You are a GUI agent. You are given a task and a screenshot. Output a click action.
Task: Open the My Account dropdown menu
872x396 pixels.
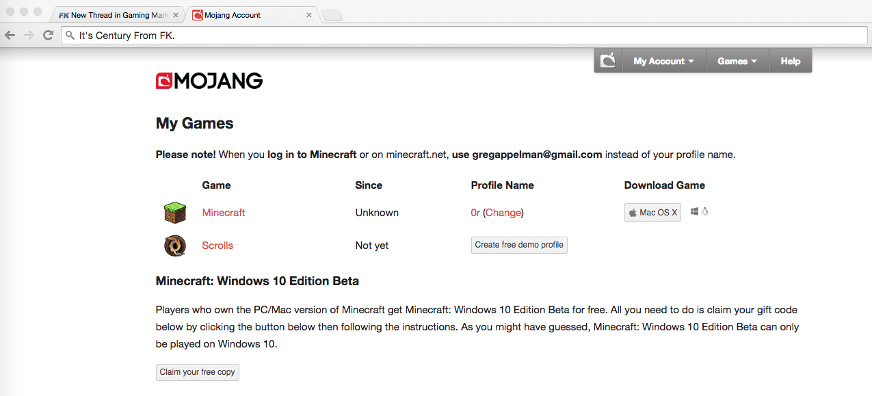(663, 61)
